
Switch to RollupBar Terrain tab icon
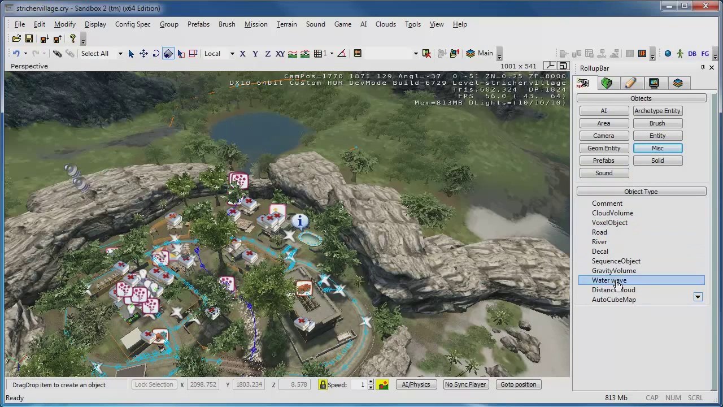point(607,83)
